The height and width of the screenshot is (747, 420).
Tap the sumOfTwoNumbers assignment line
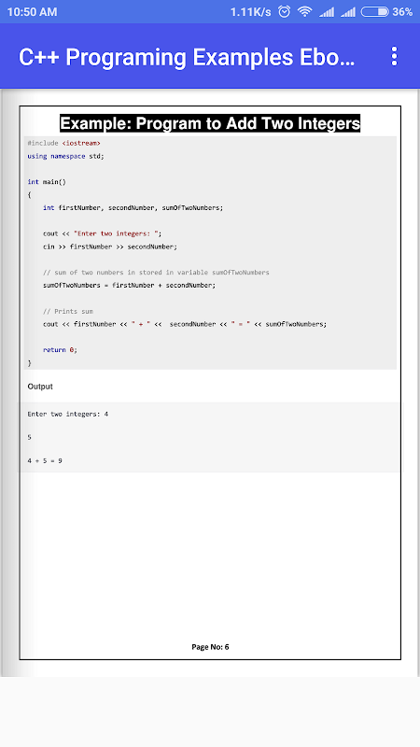tap(129, 286)
